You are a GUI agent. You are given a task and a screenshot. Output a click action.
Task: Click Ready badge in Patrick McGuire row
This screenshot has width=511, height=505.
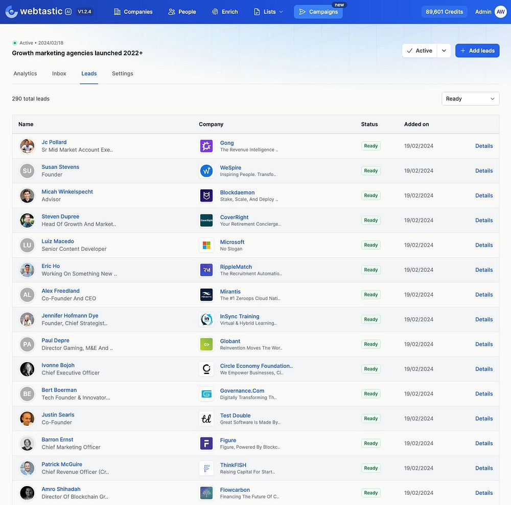(371, 468)
